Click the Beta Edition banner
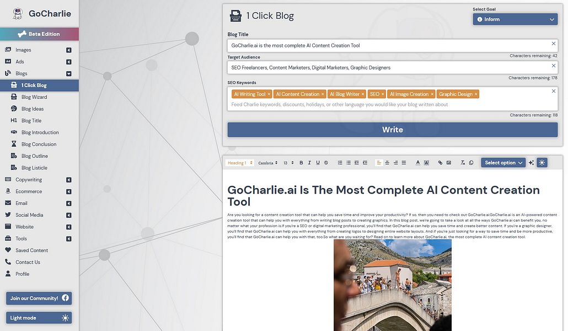The image size is (568, 331). coord(39,34)
